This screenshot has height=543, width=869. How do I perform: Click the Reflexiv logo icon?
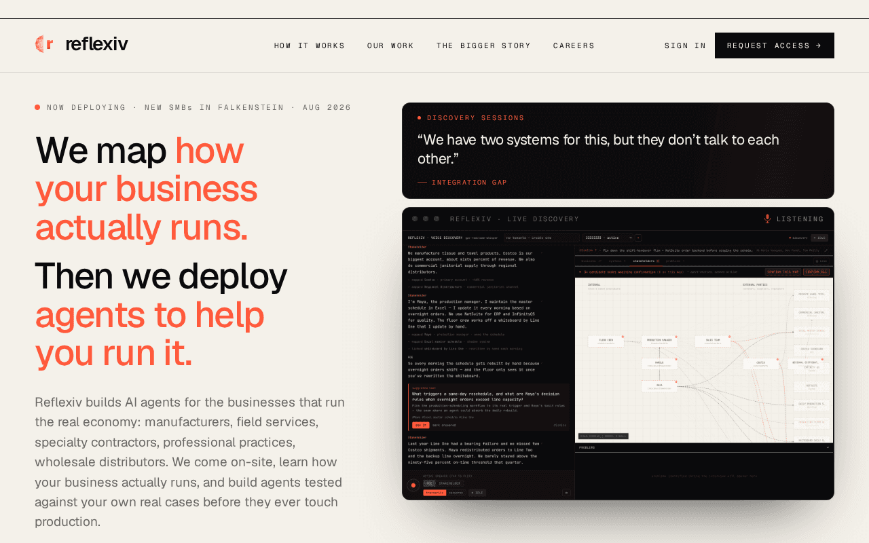(x=44, y=44)
